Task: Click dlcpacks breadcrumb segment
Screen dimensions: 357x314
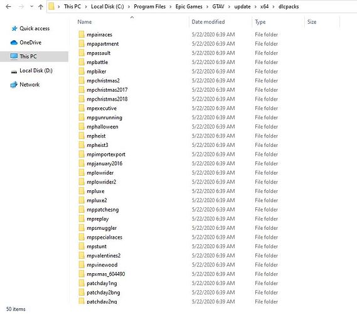Action: tap(289, 6)
